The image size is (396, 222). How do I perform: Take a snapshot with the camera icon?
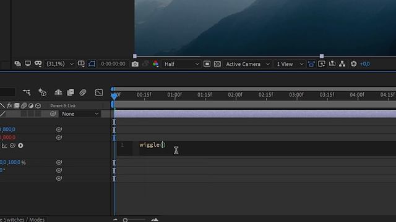click(x=135, y=64)
